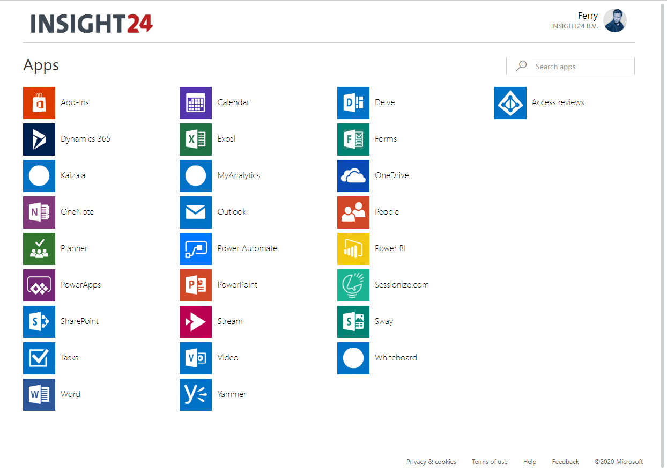Click the Ferry account name
This screenshot has height=471, width=667.
pyautogui.click(x=588, y=16)
